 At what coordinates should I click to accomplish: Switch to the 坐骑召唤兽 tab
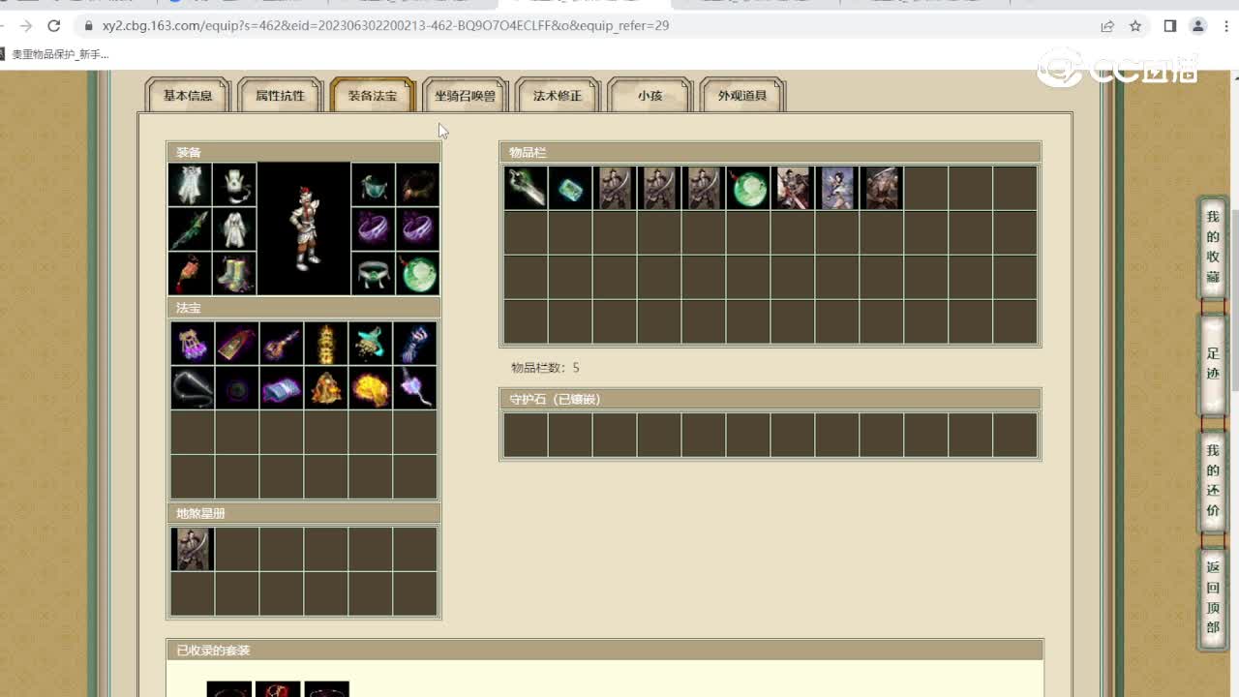465,96
